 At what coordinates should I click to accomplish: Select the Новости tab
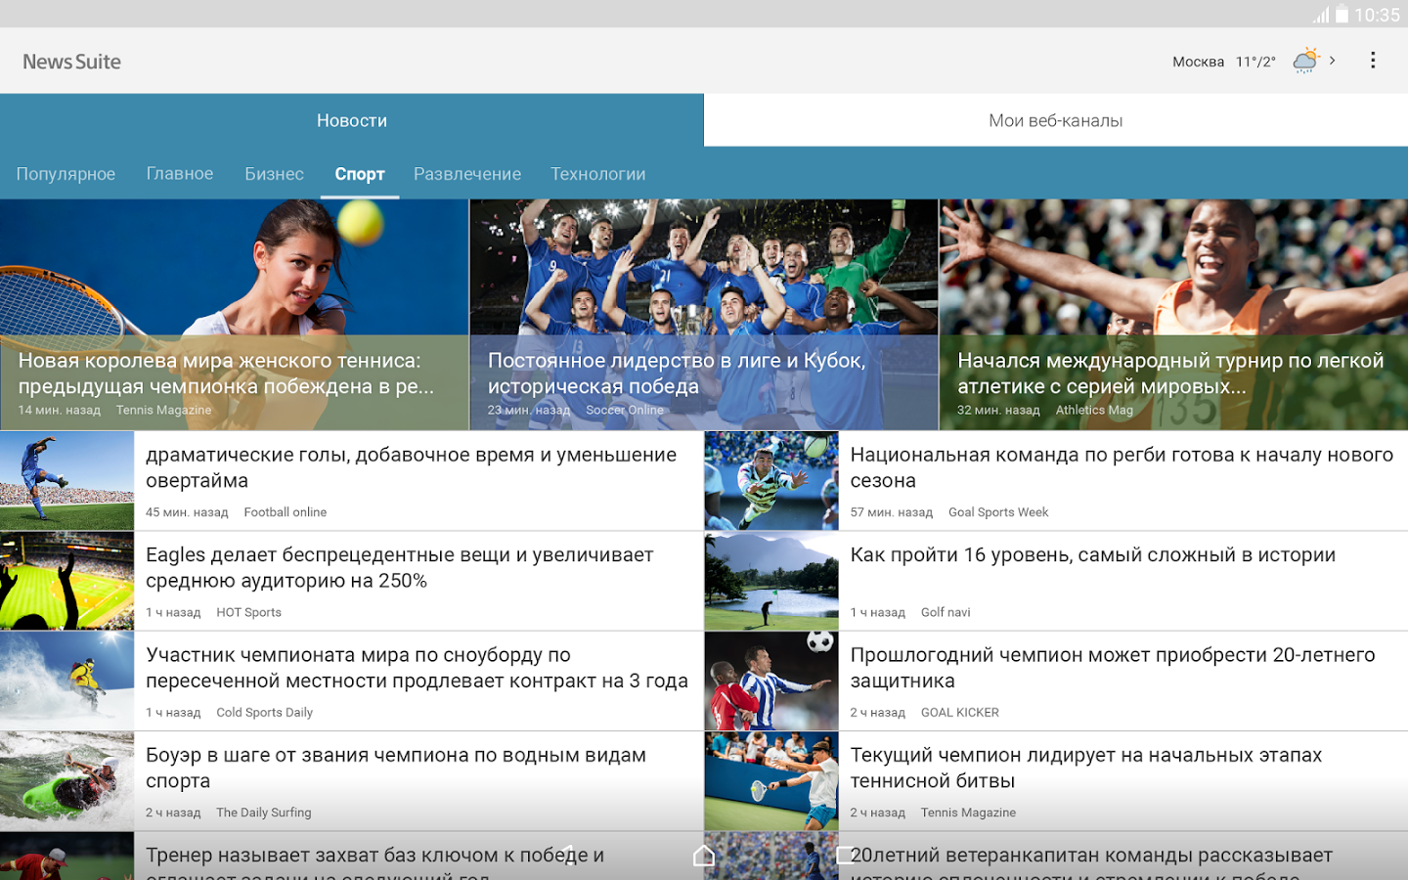(352, 120)
